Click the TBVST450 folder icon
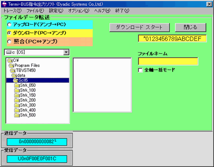 click(x=13, y=70)
